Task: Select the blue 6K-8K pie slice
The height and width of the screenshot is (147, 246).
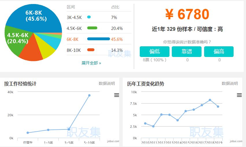Action: pyautogui.click(x=38, y=17)
